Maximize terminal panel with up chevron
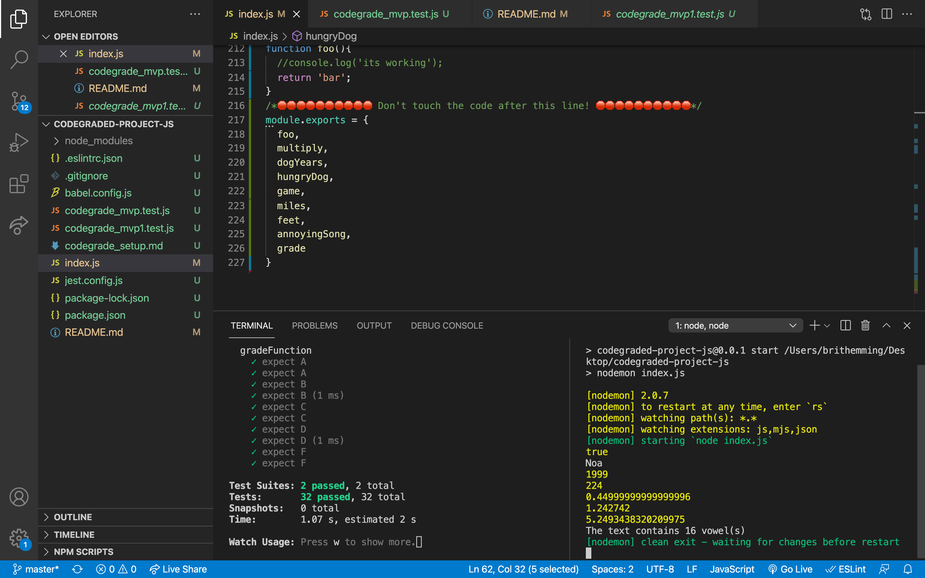The image size is (925, 578). pyautogui.click(x=886, y=325)
